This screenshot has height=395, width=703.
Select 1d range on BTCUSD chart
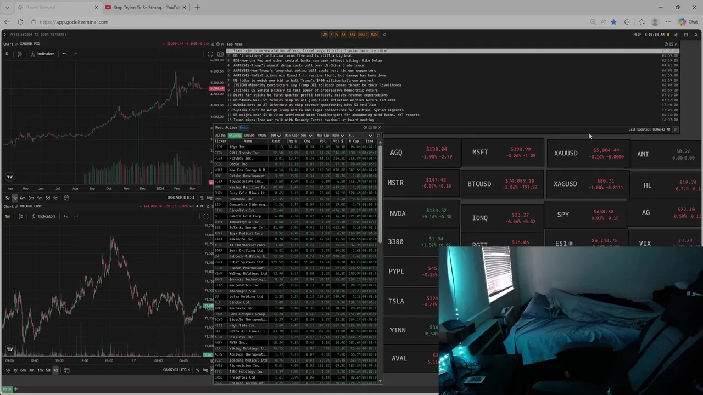coord(55,370)
